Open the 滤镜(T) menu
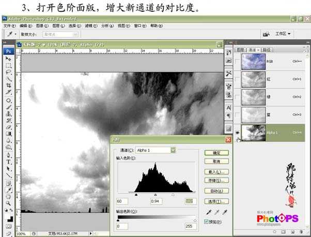311x237 pixels. pos(91,26)
